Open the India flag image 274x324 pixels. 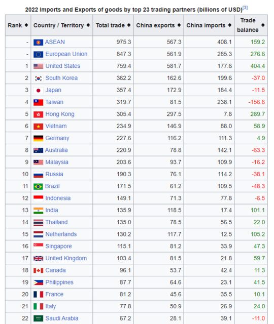(x=39, y=211)
